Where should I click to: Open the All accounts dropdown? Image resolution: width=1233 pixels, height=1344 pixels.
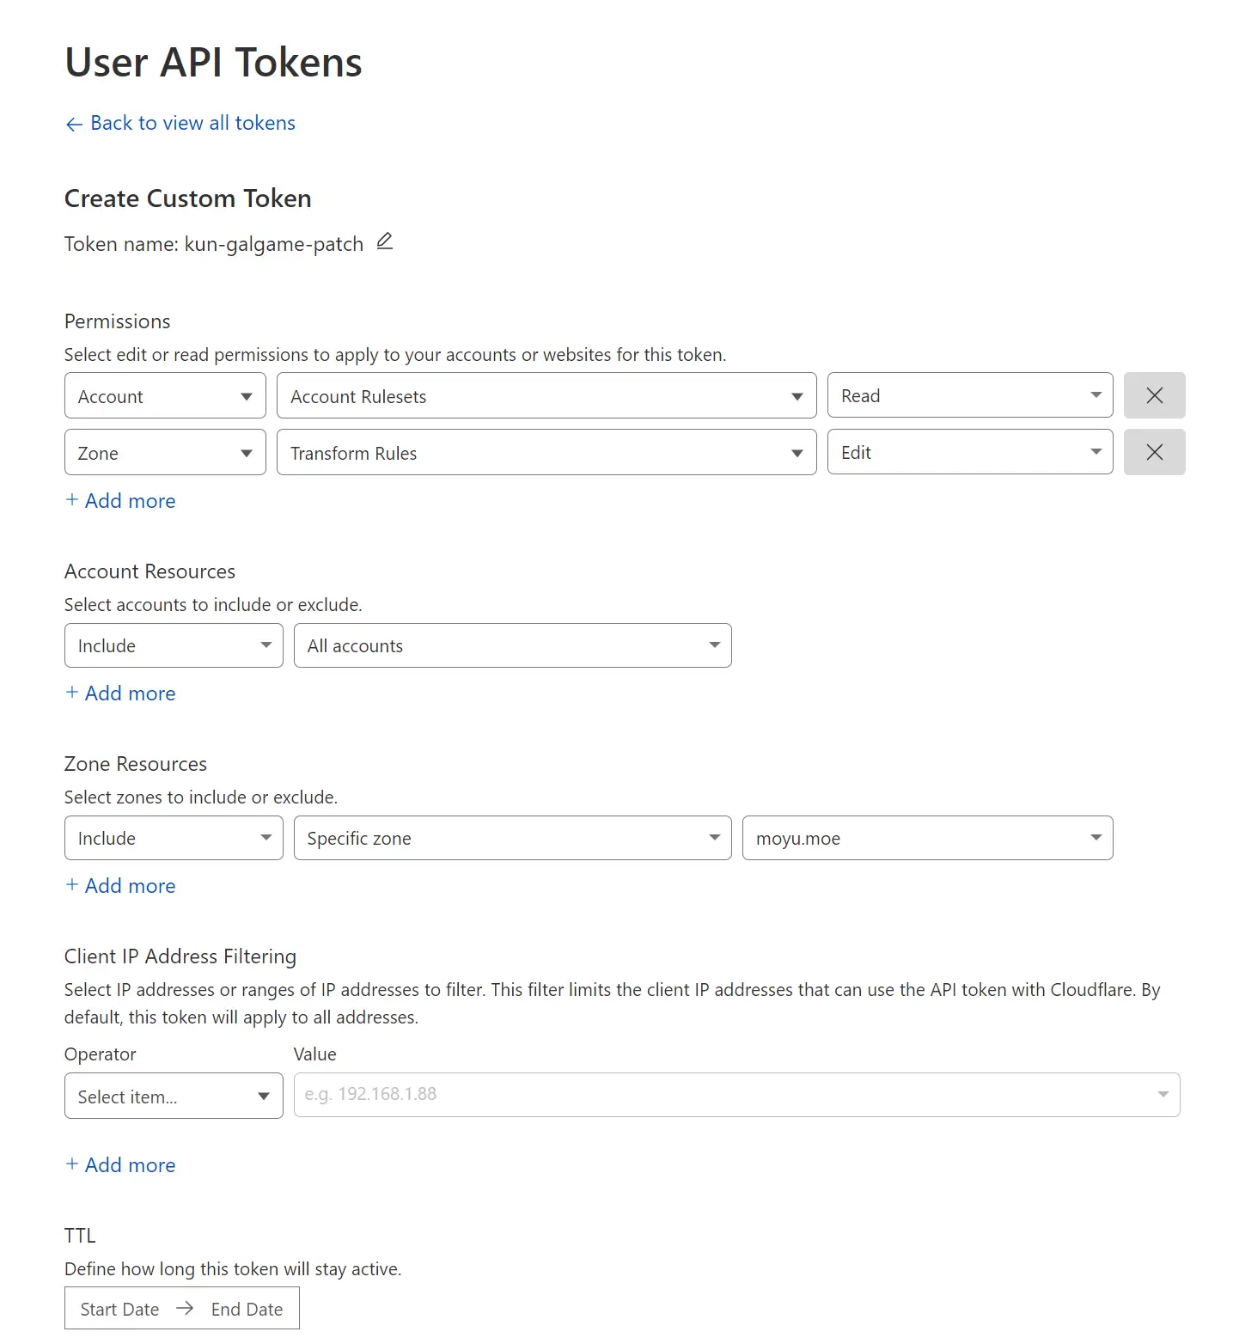(x=512, y=645)
